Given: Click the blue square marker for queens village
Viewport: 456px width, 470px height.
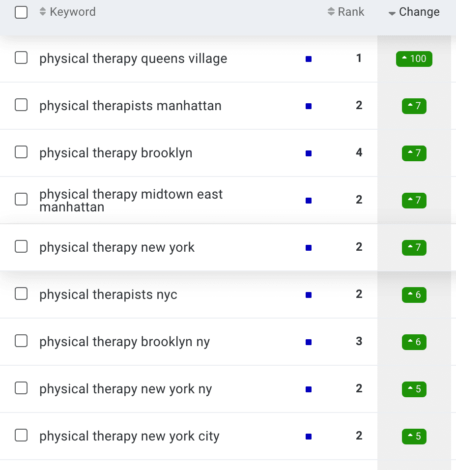Looking at the screenshot, I should (x=309, y=59).
